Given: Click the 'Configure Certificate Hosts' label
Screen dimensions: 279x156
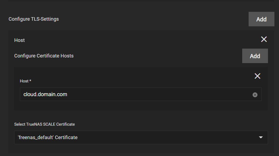Looking at the screenshot, I should (44, 56).
